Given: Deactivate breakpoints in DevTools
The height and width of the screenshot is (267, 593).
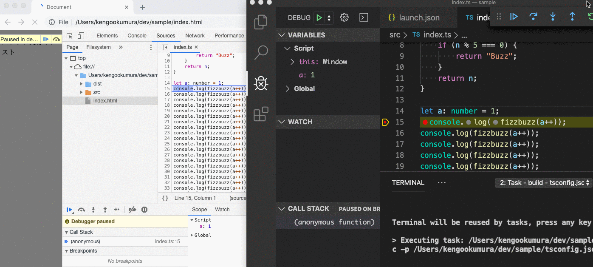Looking at the screenshot, I should 132,210.
